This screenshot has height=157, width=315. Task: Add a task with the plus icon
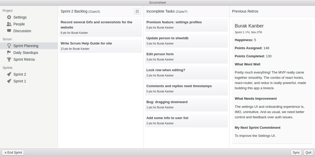point(137,11)
